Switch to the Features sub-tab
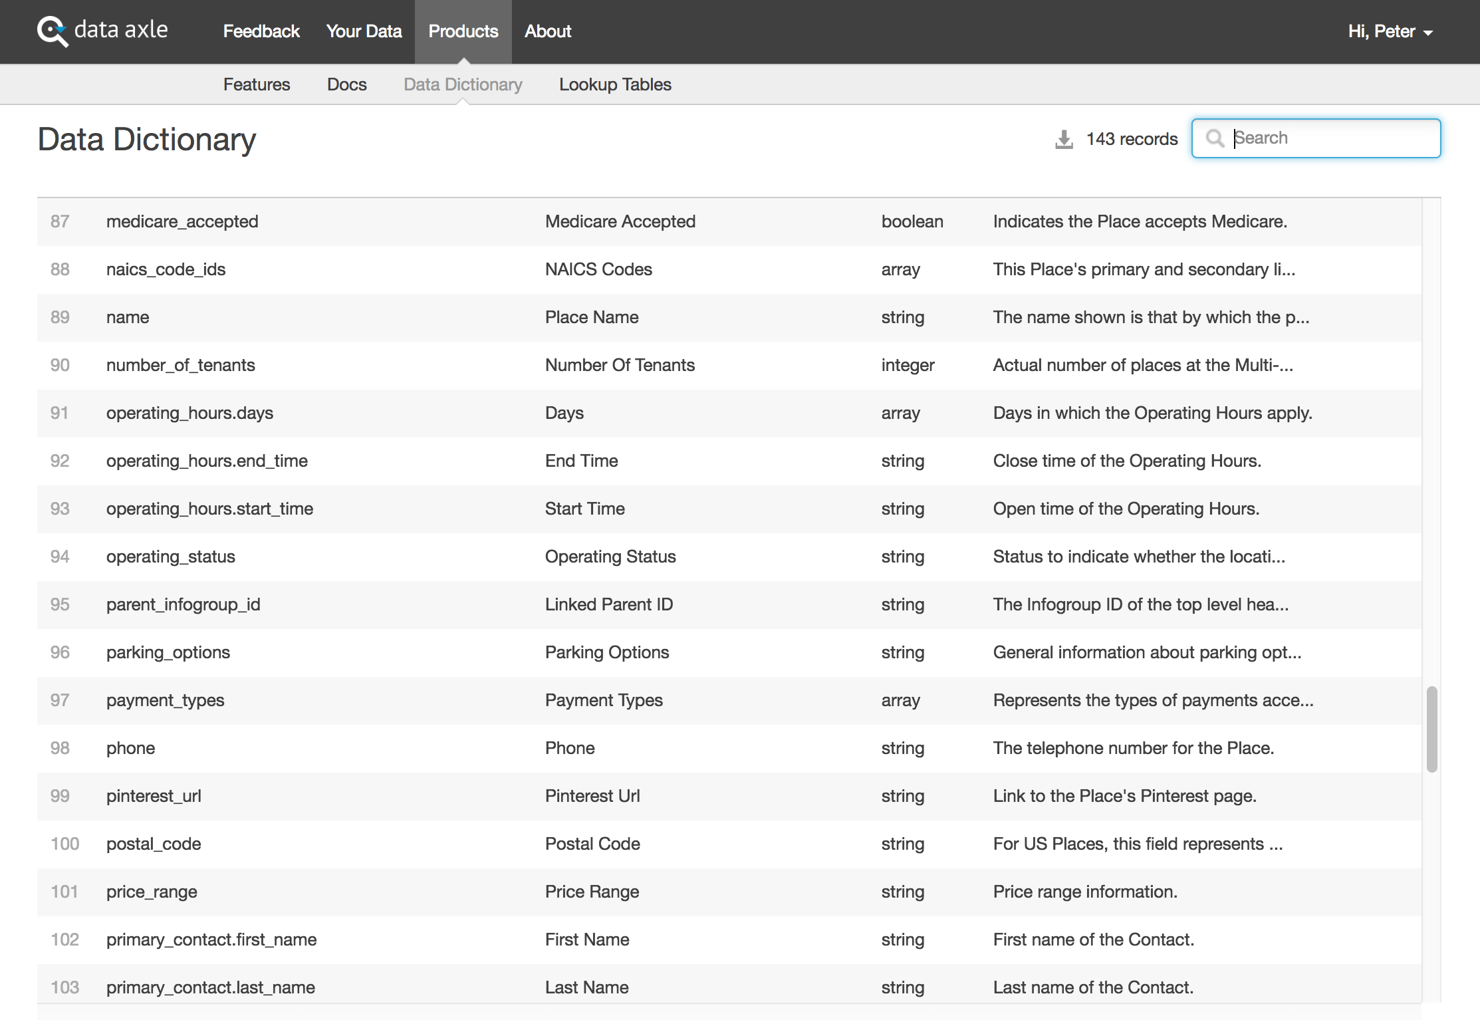This screenshot has width=1480, height=1020. [x=257, y=84]
